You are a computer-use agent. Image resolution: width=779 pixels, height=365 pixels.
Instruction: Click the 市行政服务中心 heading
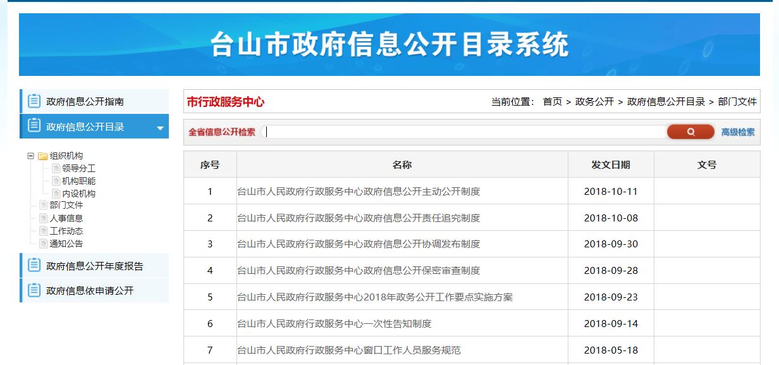pyautogui.click(x=225, y=101)
